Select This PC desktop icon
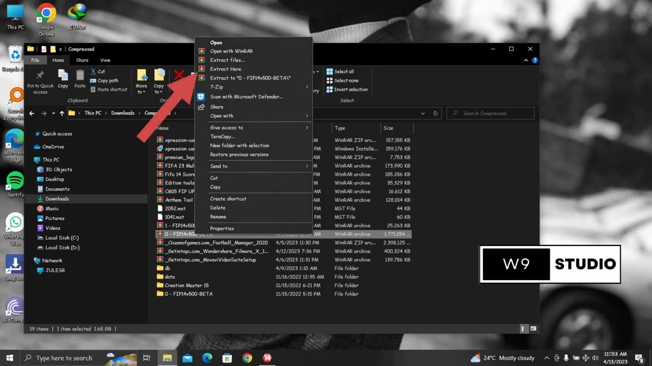Viewport: 652px width, 366px height. coord(15,17)
